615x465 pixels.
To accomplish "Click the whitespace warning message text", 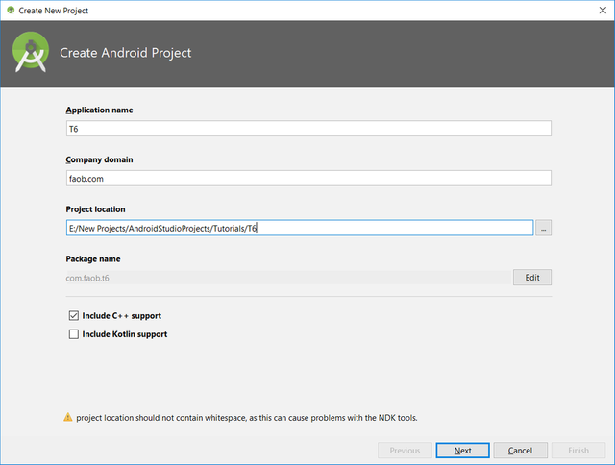I will pos(247,418).
